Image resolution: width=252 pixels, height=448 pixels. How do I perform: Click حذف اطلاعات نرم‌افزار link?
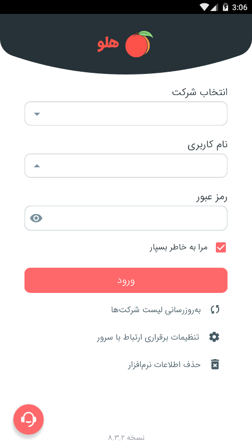[x=164, y=365]
